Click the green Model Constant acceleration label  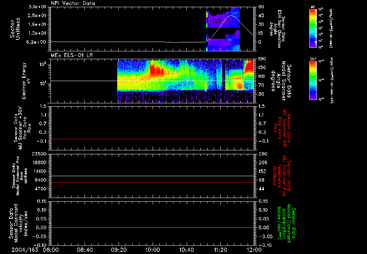click(286, 224)
